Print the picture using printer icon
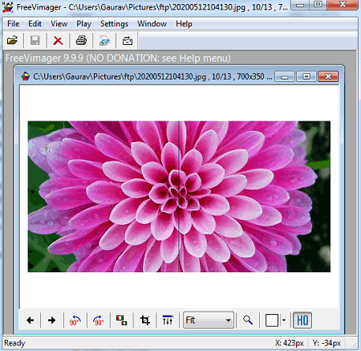This screenshot has width=361, height=351. 81,41
